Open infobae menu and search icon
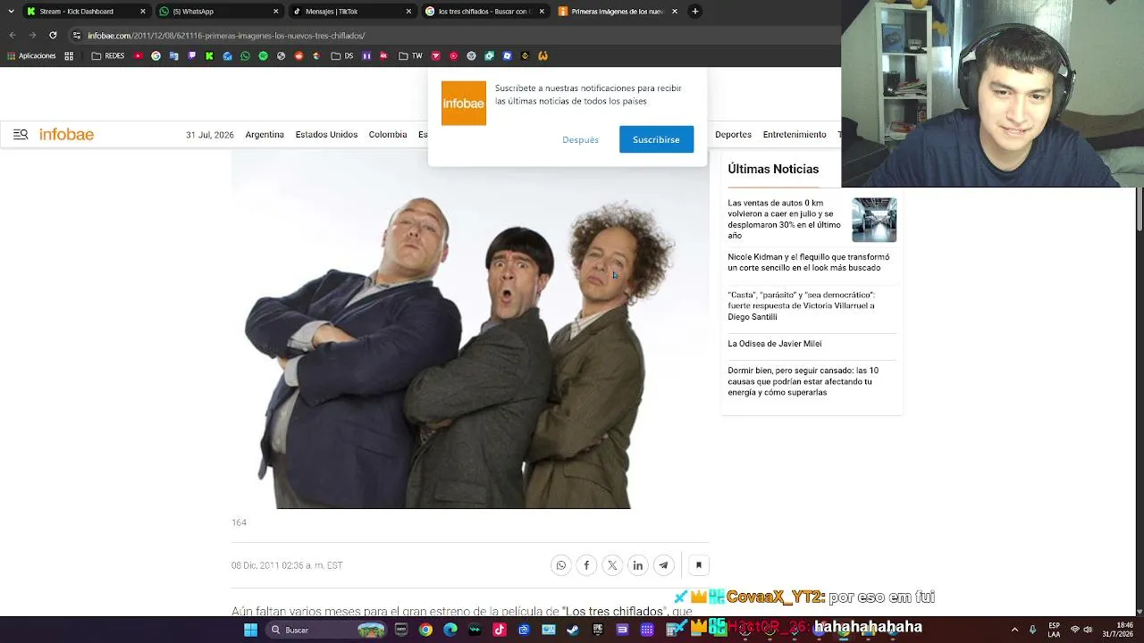This screenshot has width=1144, height=643. tap(21, 135)
